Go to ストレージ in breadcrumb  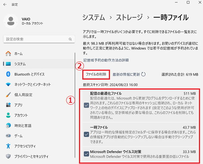129,17
